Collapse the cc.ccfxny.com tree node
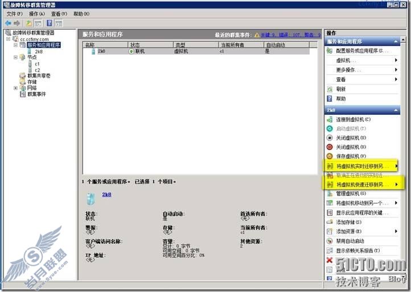The width and height of the screenshot is (411, 292). 8,39
